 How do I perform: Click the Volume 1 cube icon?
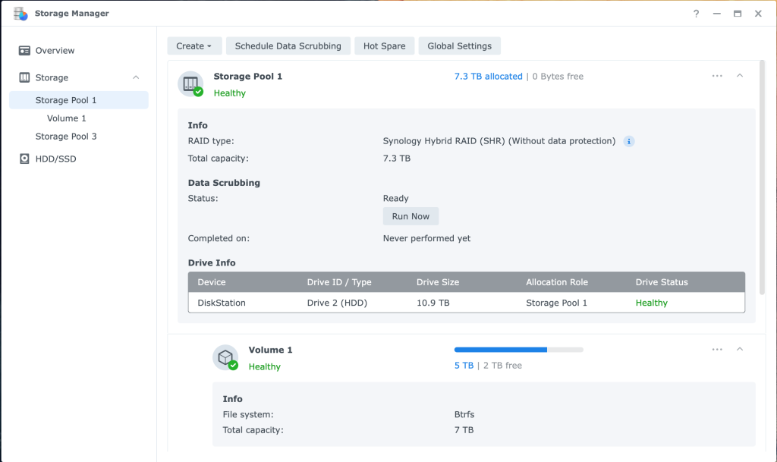click(x=225, y=357)
